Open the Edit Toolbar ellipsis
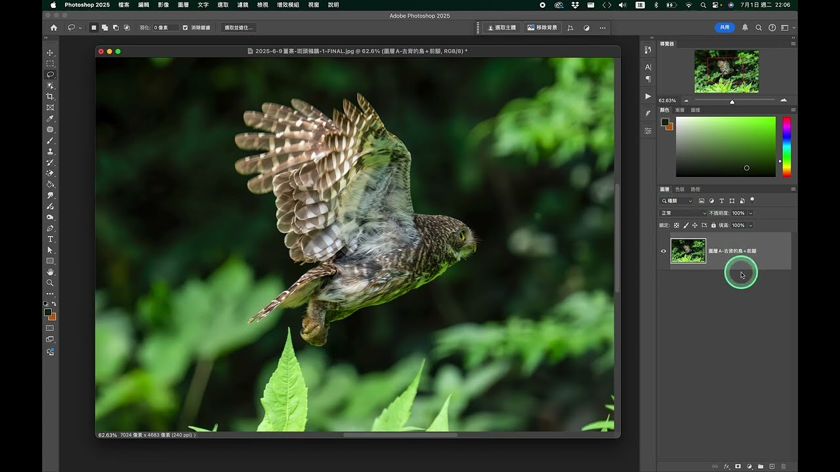This screenshot has height=472, width=840. click(x=50, y=294)
